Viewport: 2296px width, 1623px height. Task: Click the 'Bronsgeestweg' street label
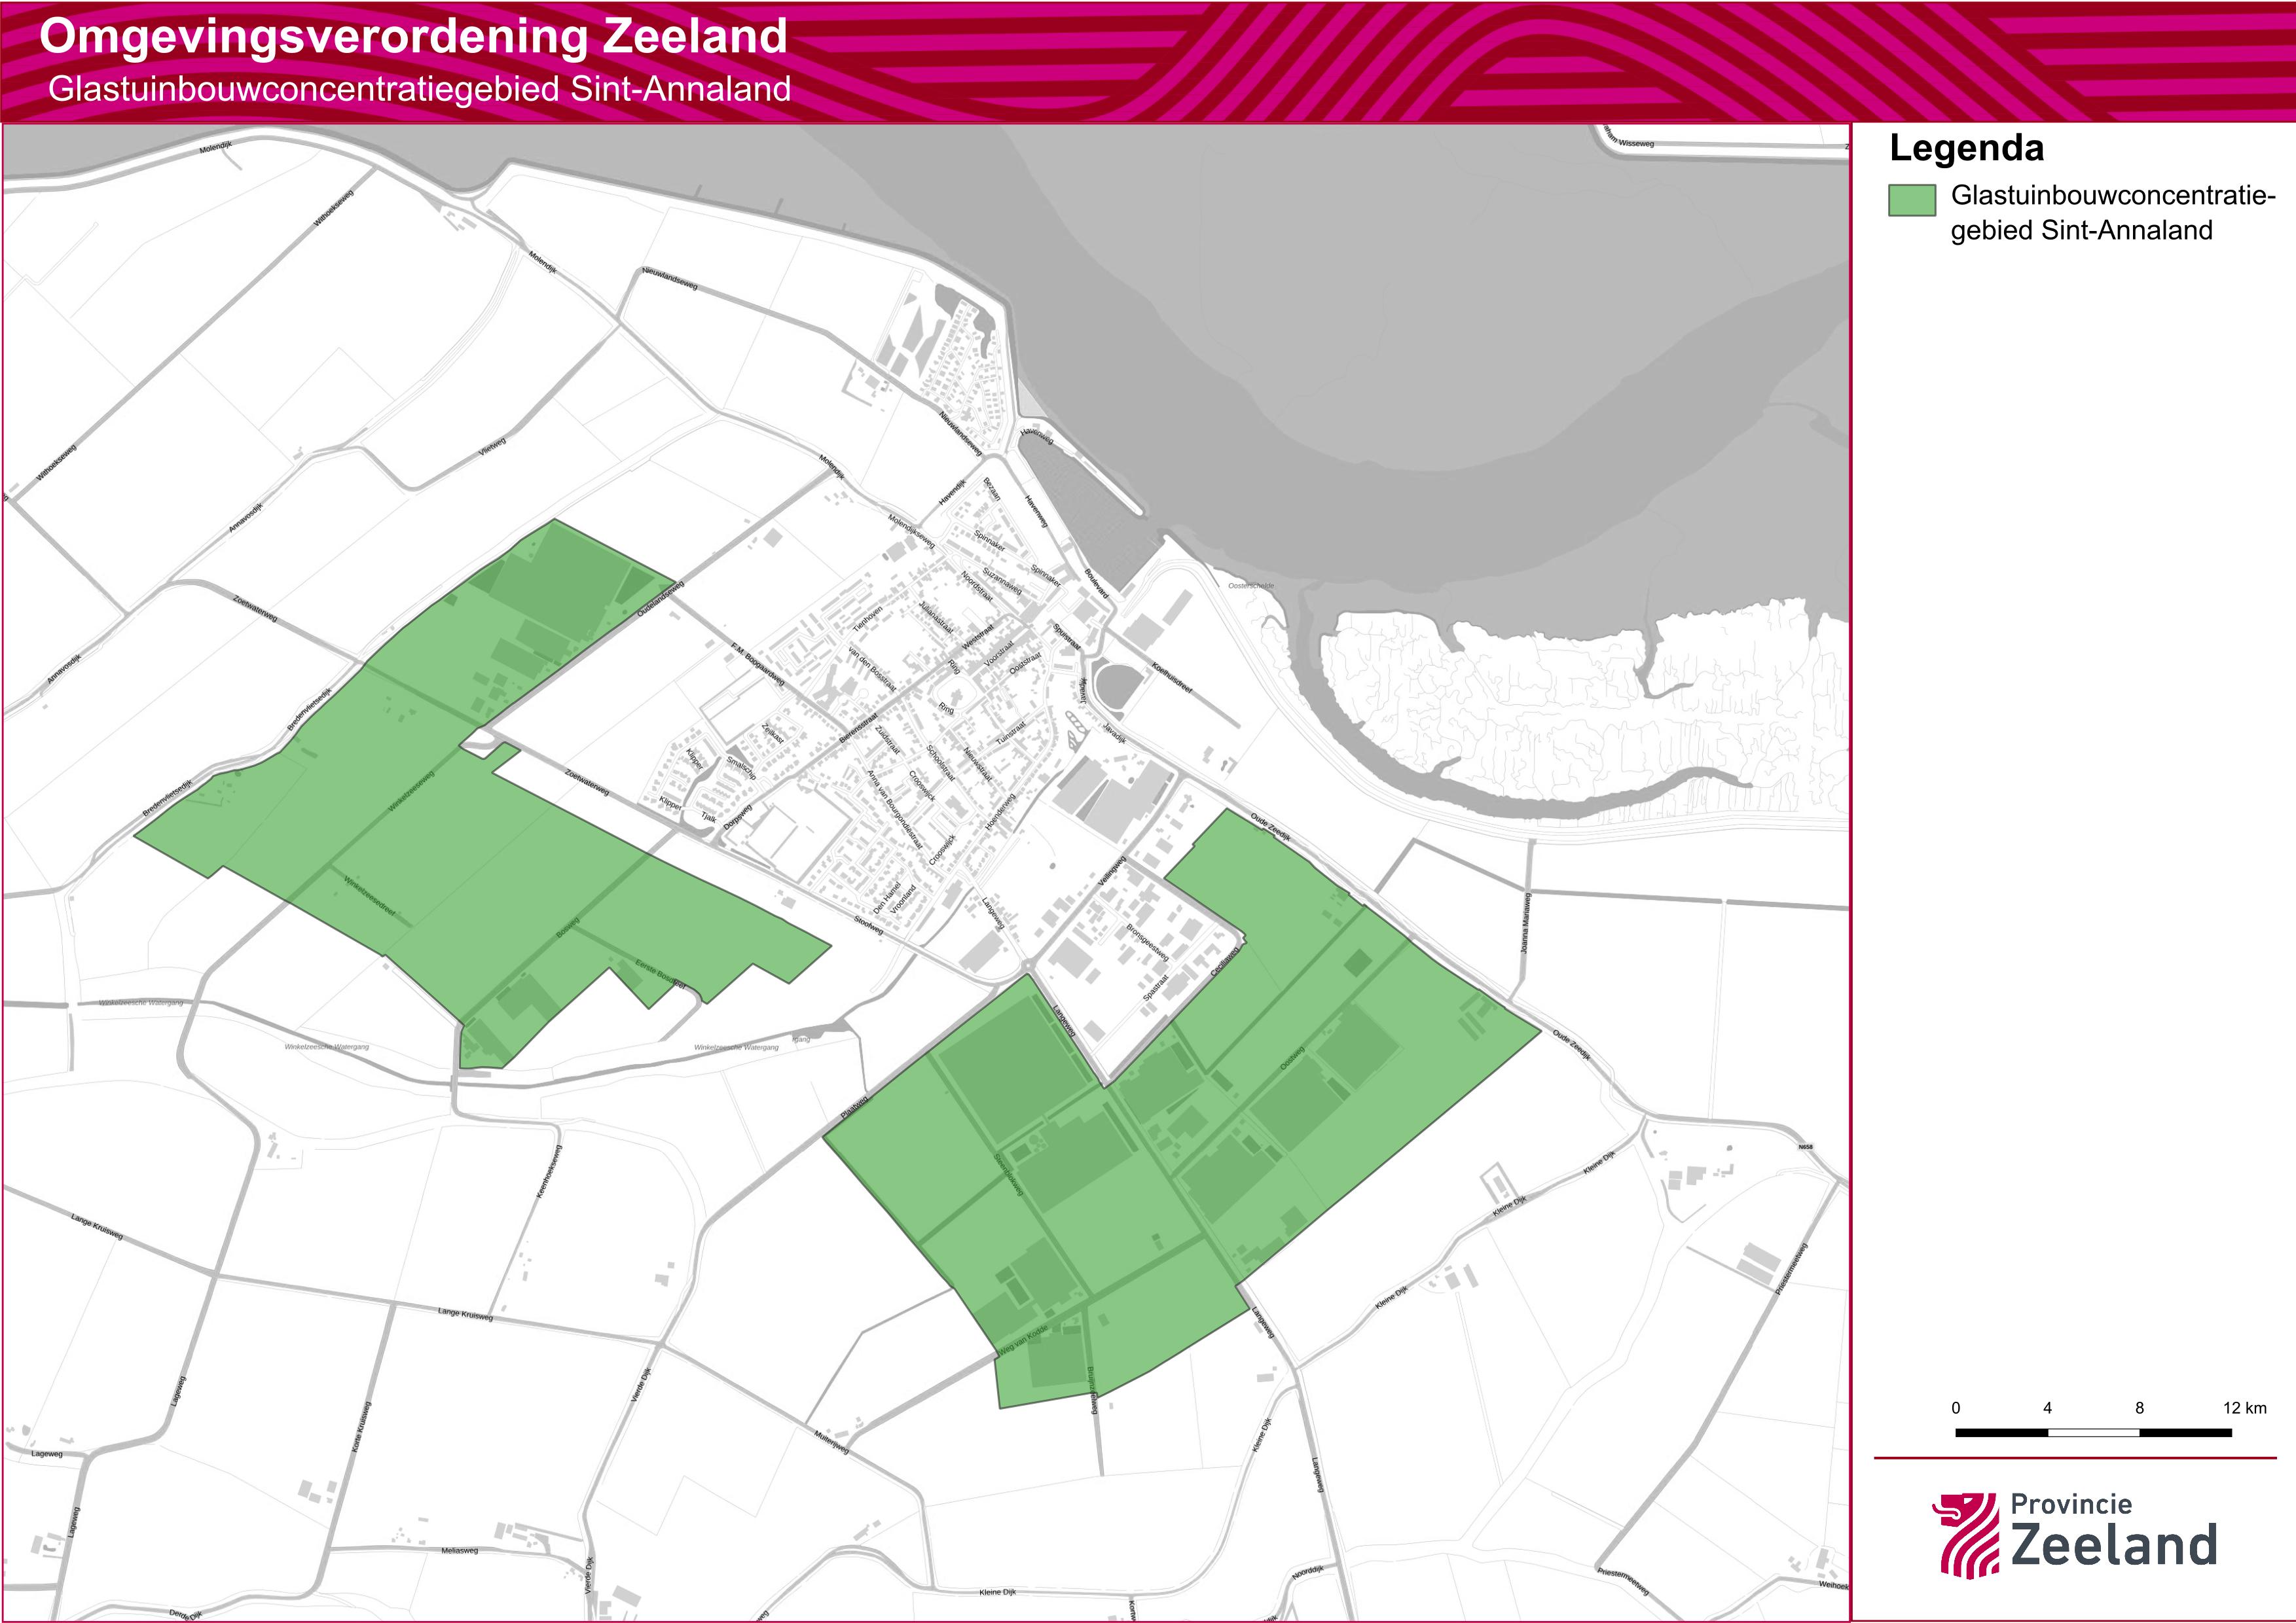tap(1147, 942)
